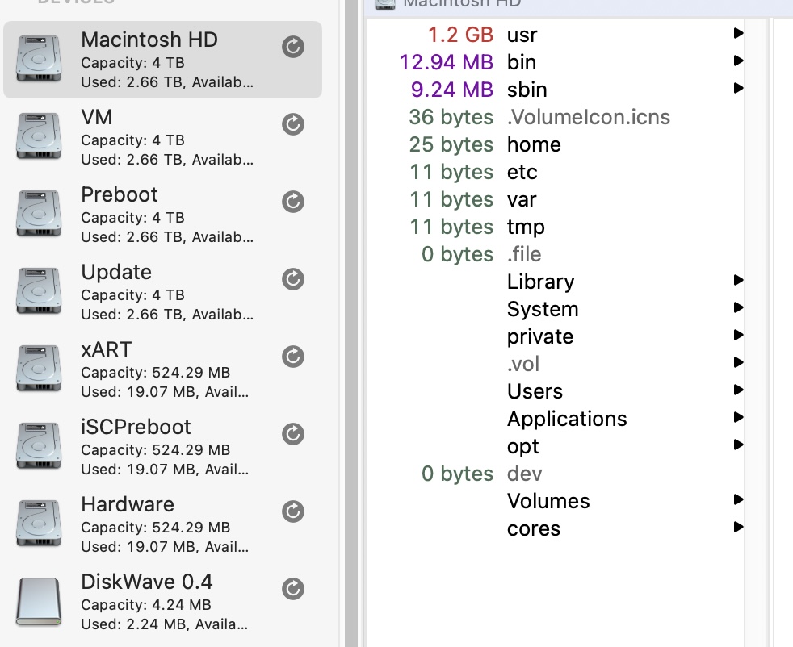The image size is (793, 647).
Task: Click the Macintosh HD drive icon
Action: pyautogui.click(x=39, y=58)
